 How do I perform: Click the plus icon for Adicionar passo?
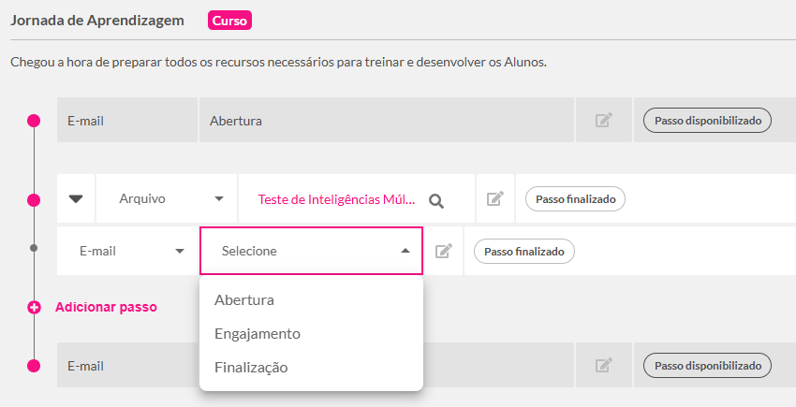[x=34, y=307]
